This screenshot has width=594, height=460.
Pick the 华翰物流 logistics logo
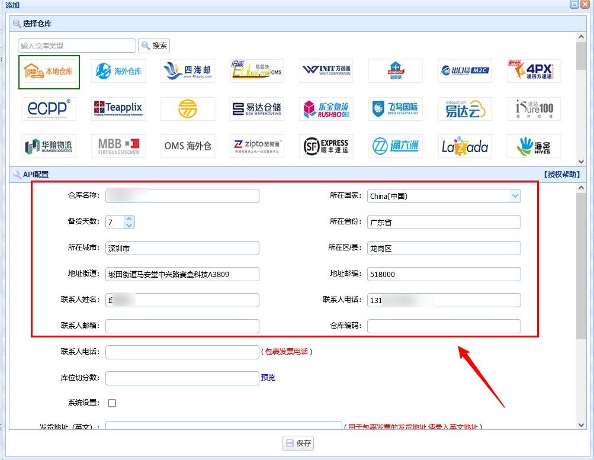pyautogui.click(x=49, y=146)
